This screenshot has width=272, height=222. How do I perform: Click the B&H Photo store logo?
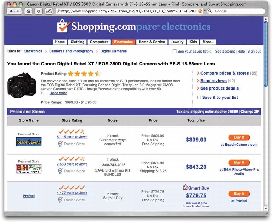[x=29, y=169]
